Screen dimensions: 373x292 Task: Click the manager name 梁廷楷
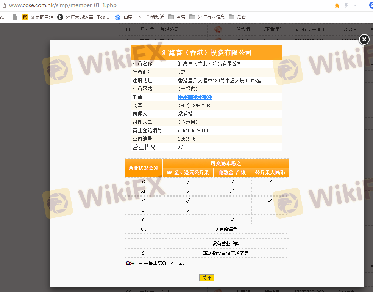click(x=185, y=114)
